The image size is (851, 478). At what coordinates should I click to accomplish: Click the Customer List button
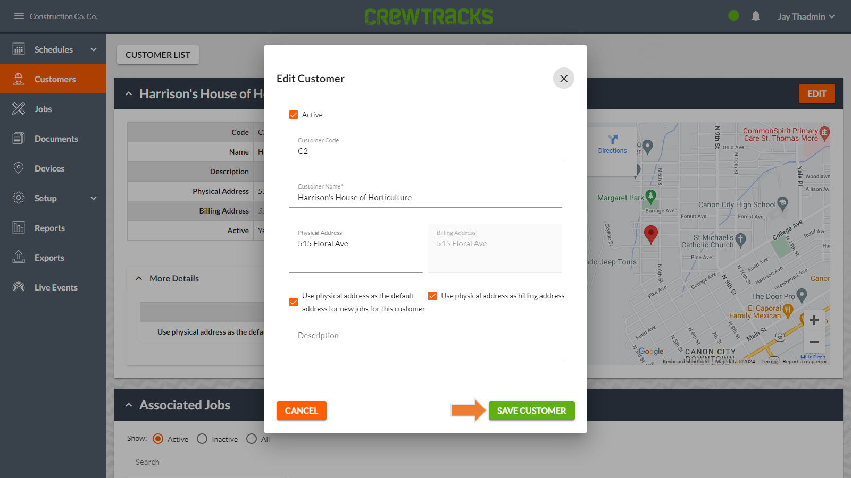pos(158,55)
